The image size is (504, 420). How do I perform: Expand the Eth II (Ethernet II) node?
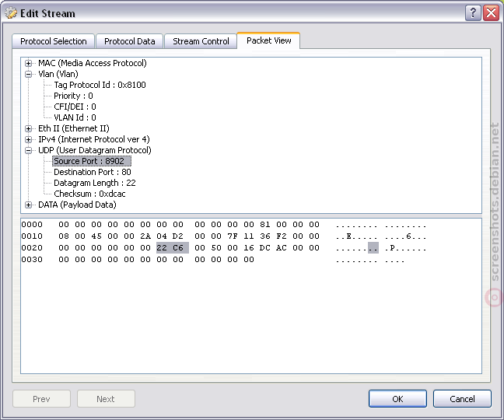point(28,128)
